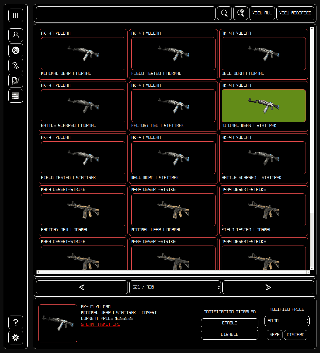Open the percent exchange-rate icon

[x=16, y=65]
